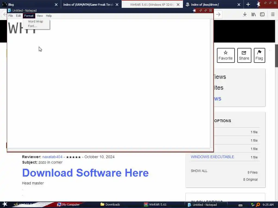Click the browser forward arrow
This screenshot has height=208, width=278.
pyautogui.click(x=218, y=14)
